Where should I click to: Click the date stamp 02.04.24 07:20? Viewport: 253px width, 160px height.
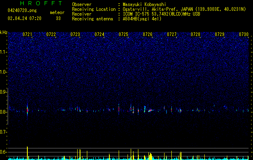pyautogui.click(x=25, y=18)
